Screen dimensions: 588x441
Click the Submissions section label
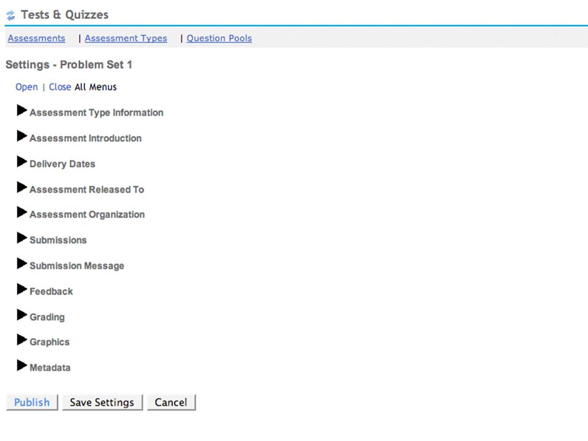[58, 240]
